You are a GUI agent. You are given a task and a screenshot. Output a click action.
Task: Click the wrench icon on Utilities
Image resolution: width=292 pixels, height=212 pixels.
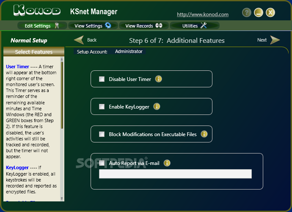pyautogui.click(x=204, y=25)
